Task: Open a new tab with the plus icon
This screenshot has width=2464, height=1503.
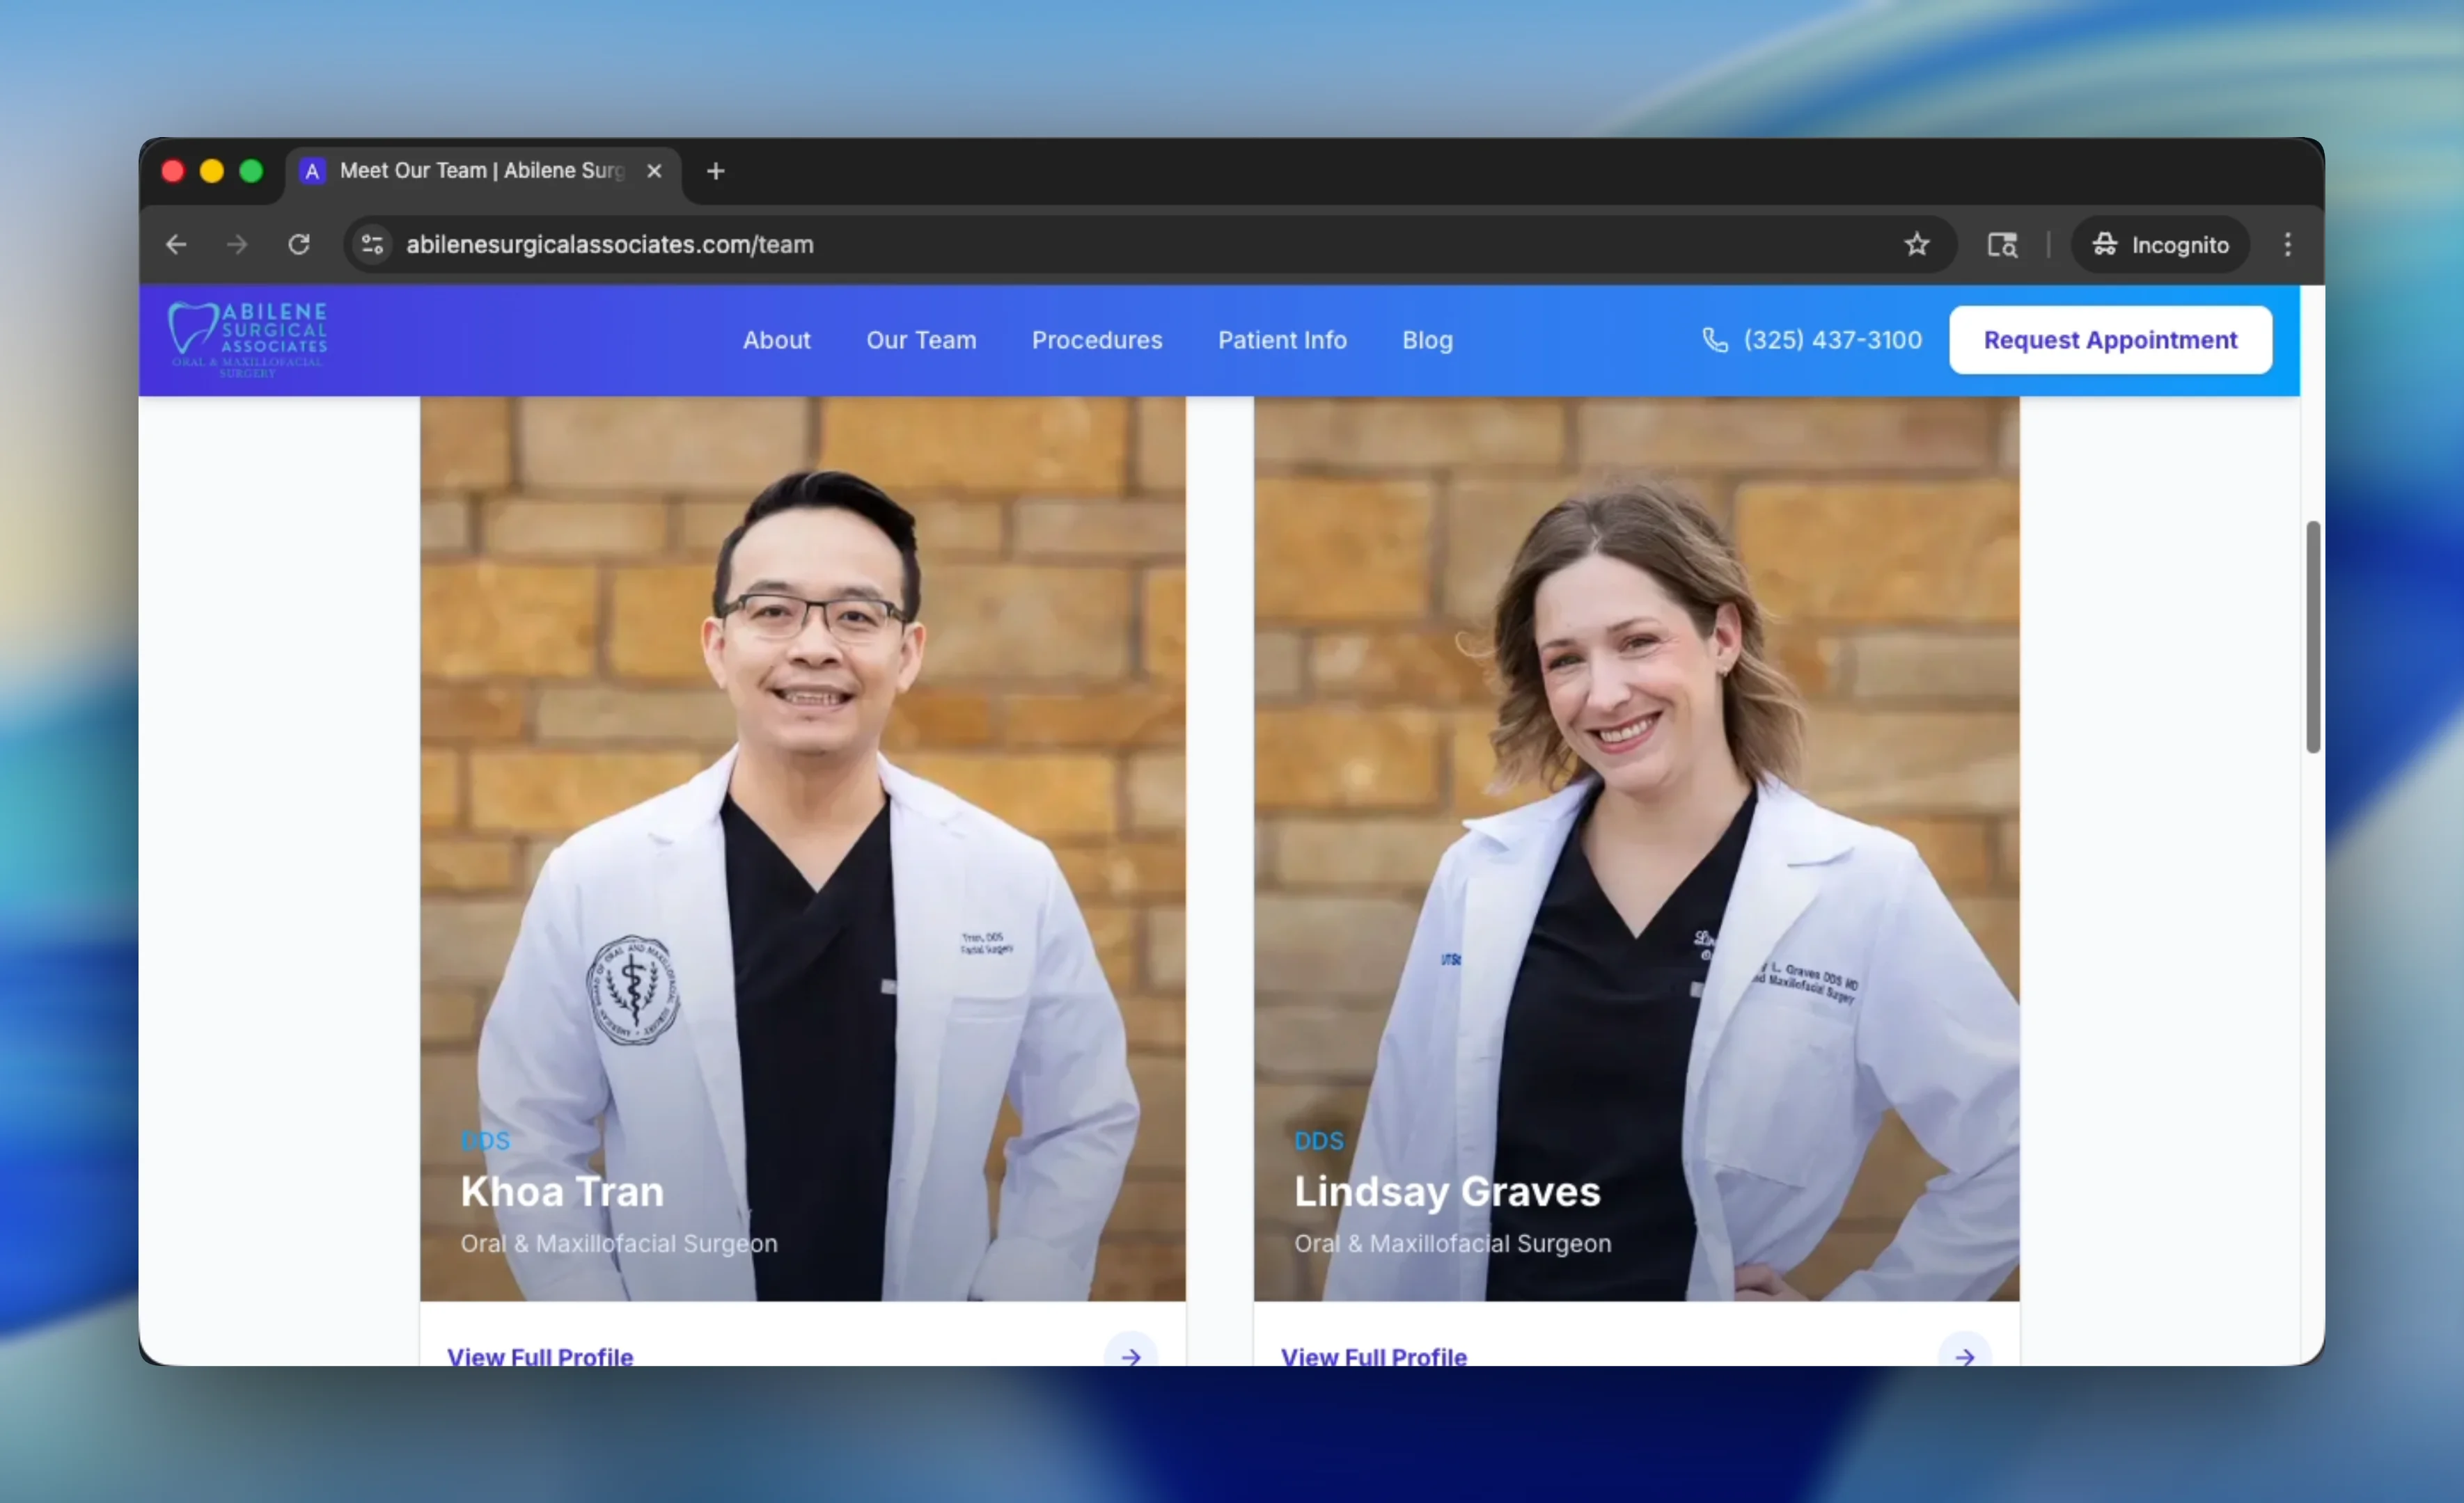Action: point(715,171)
